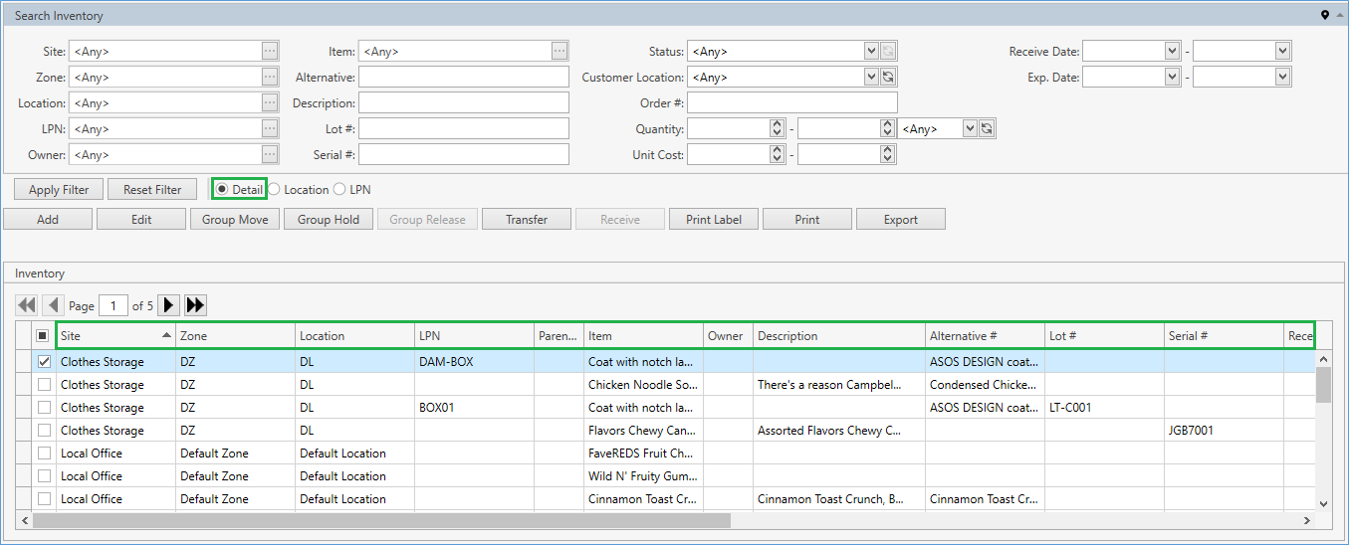Advance to the next inventory page
This screenshot has height=545, width=1349.
[x=169, y=305]
